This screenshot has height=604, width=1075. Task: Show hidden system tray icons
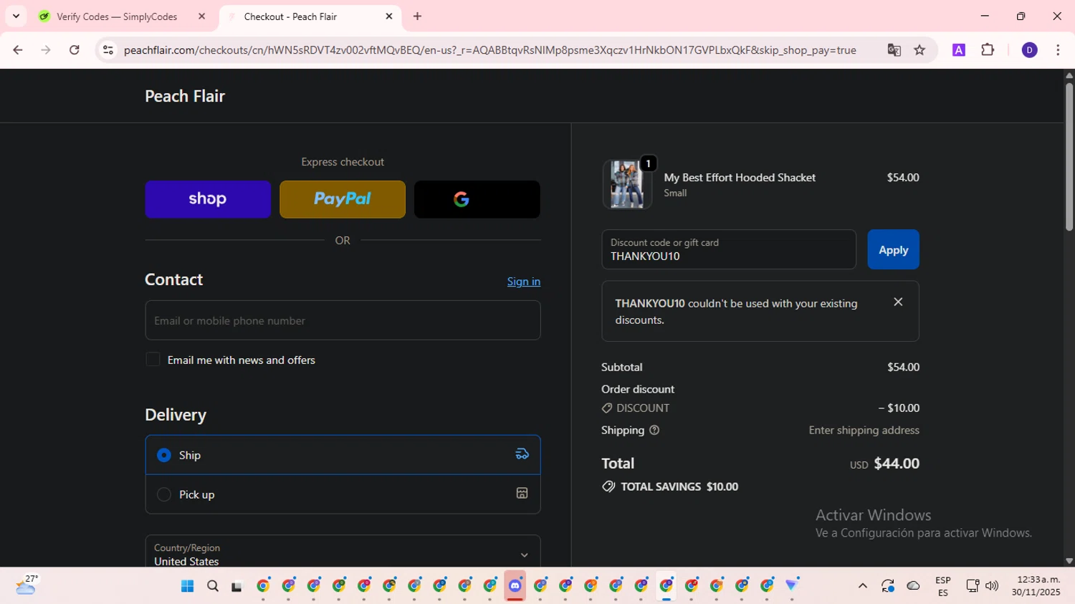(863, 586)
